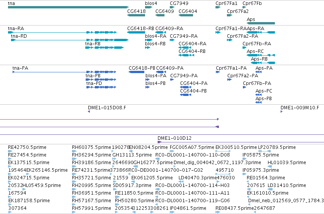Select the CG6404-RA transcript label
Image resolution: width=324 pixels, height=214 pixels.
coord(192,43)
